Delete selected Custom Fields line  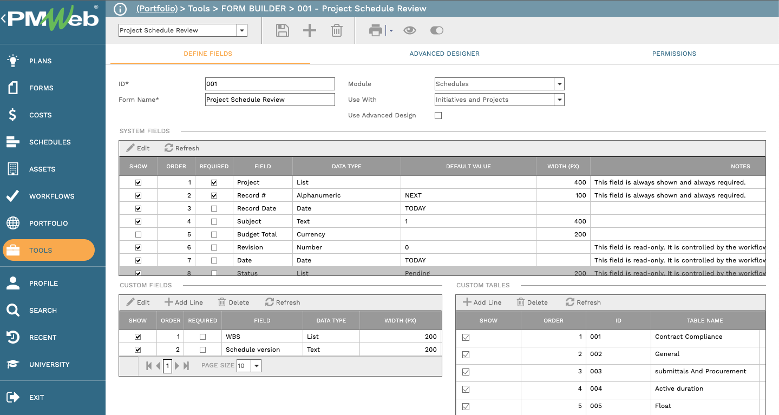click(x=234, y=302)
